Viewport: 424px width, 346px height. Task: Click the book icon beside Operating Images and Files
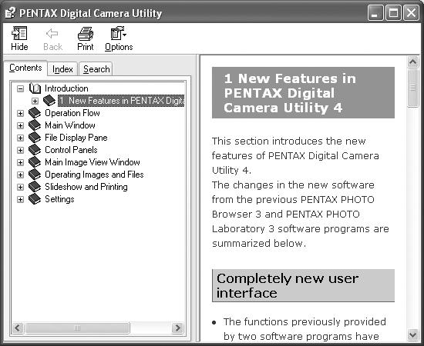[35, 175]
